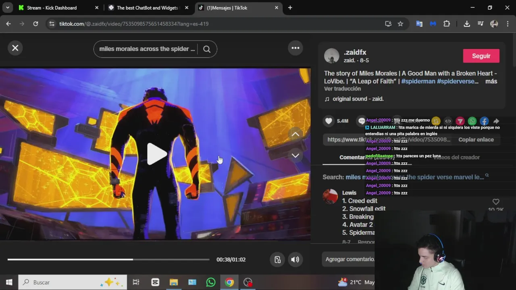Open the #spiderman hashtag
516x290 pixels.
point(418,81)
